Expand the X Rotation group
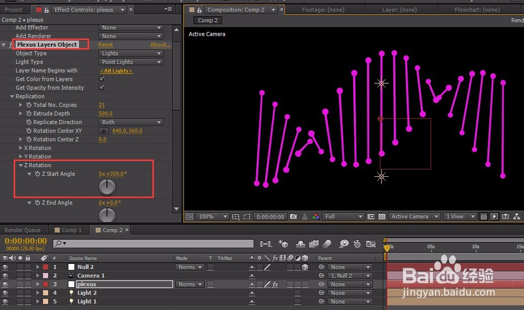 coord(21,148)
